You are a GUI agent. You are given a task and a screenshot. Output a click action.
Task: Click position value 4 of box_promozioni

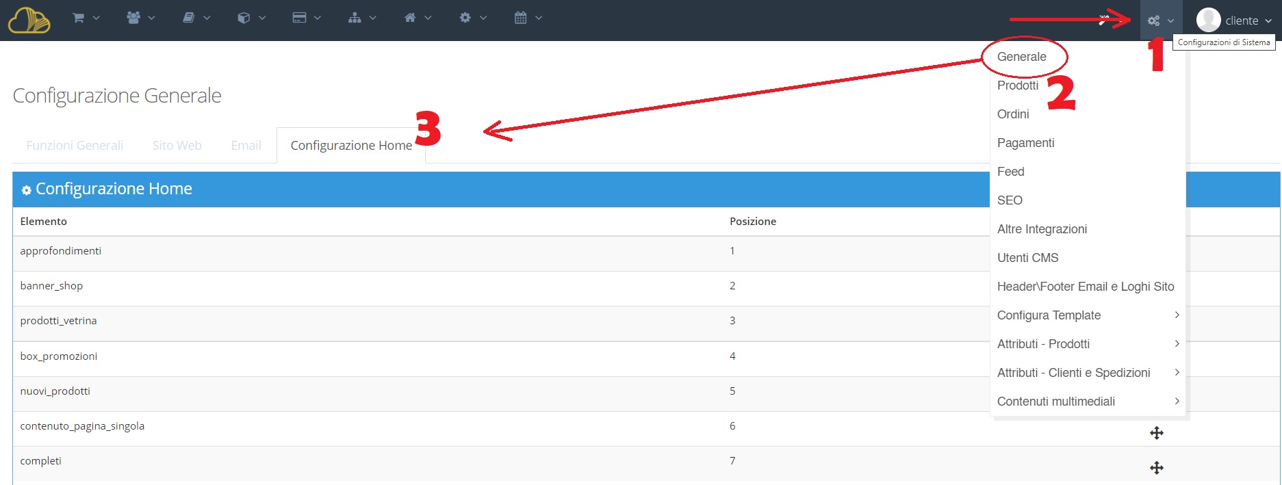point(732,356)
